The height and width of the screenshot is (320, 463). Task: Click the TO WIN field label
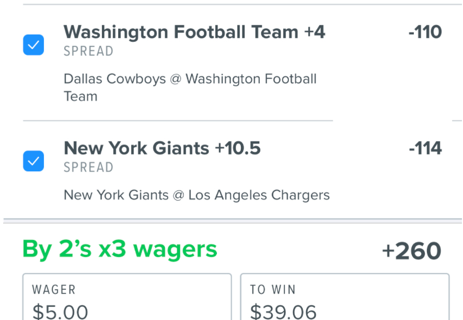pos(273,290)
